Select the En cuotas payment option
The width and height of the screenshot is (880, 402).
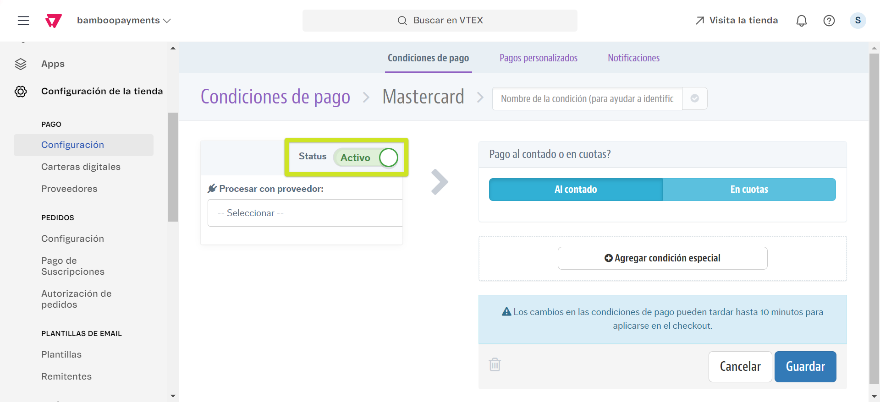click(749, 190)
